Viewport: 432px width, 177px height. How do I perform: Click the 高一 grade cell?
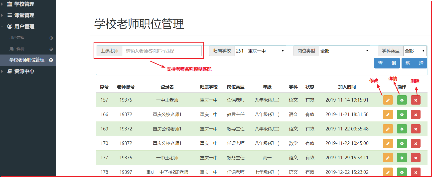click(267, 158)
